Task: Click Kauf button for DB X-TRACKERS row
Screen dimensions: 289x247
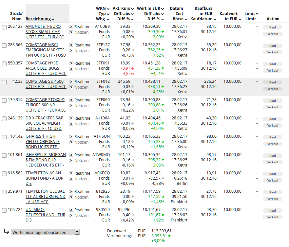Action: (x=272, y=119)
